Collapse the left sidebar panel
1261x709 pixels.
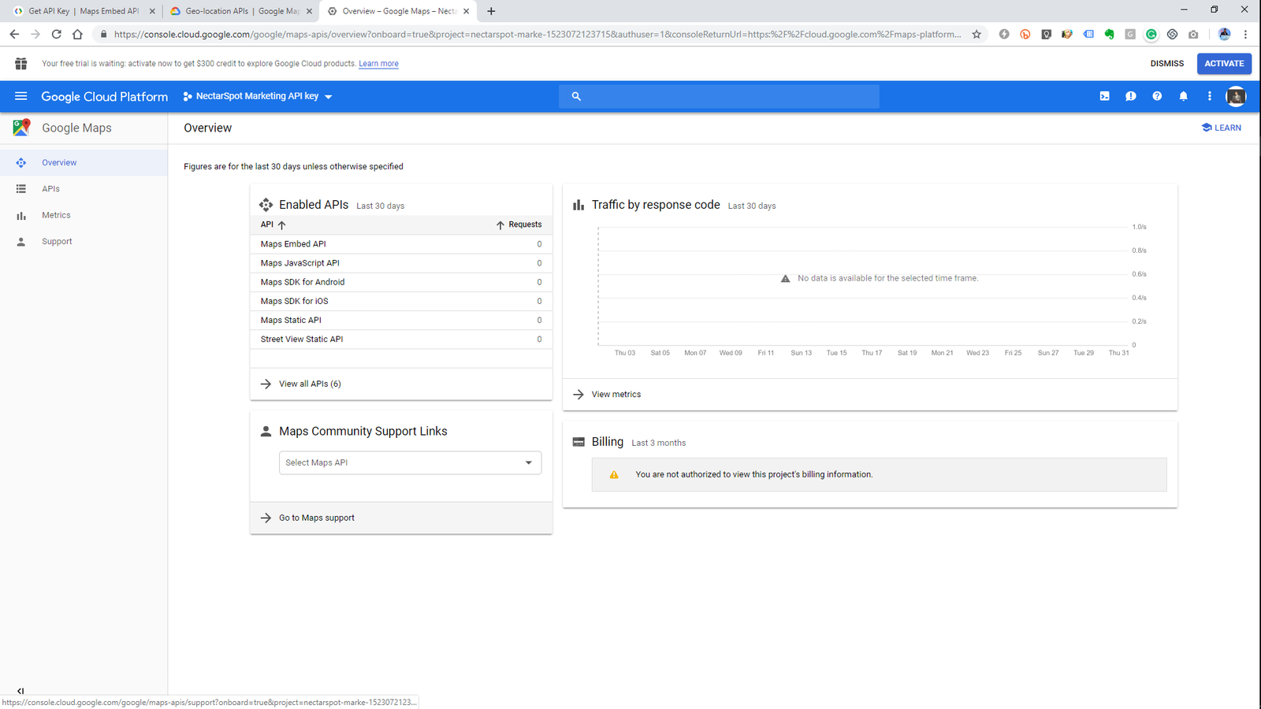[20, 691]
